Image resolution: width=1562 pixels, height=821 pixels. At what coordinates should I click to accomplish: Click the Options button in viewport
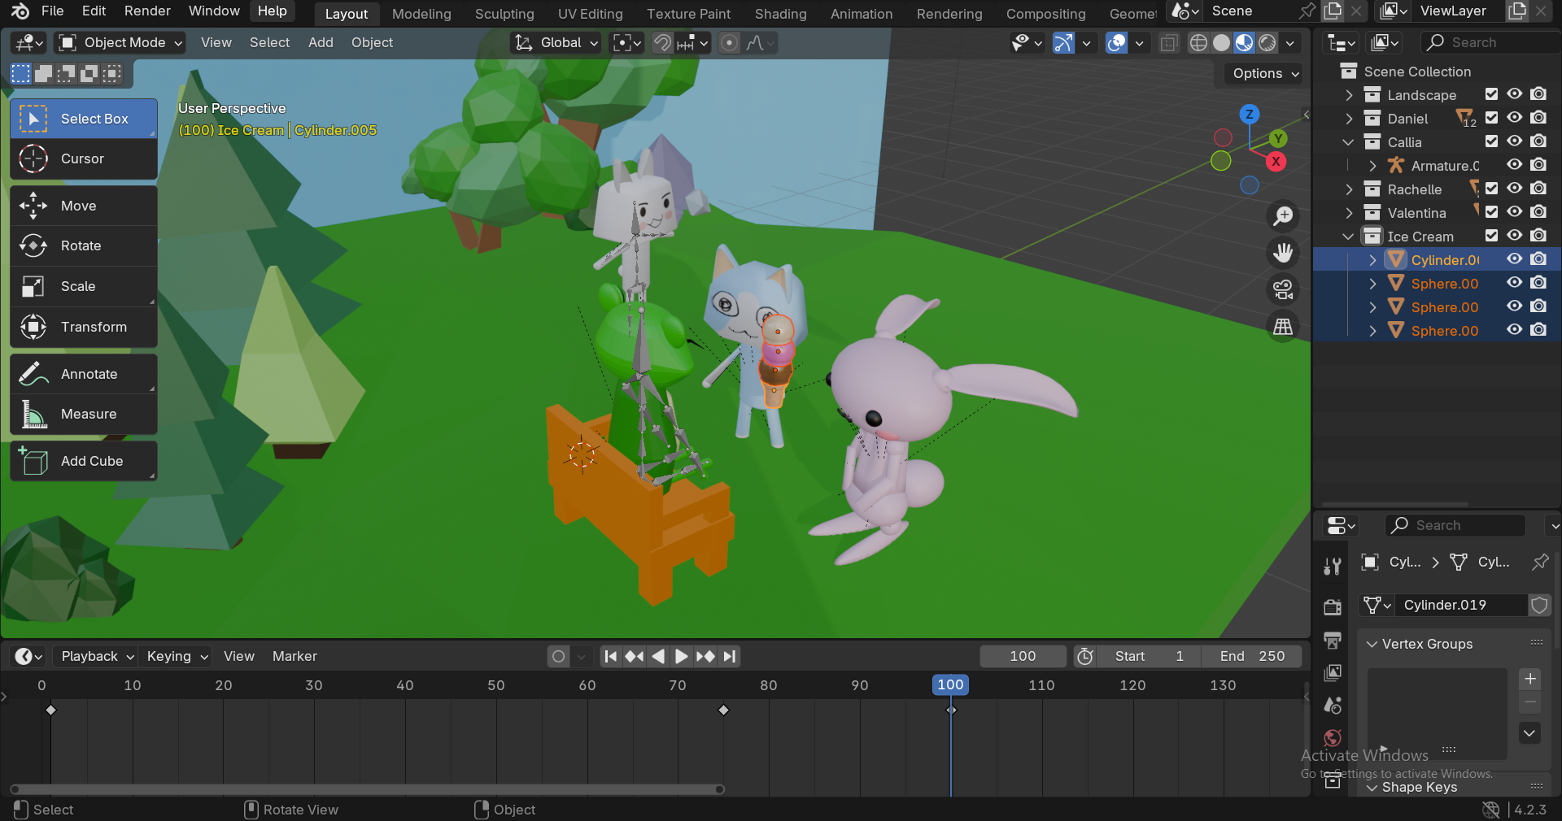1265,73
